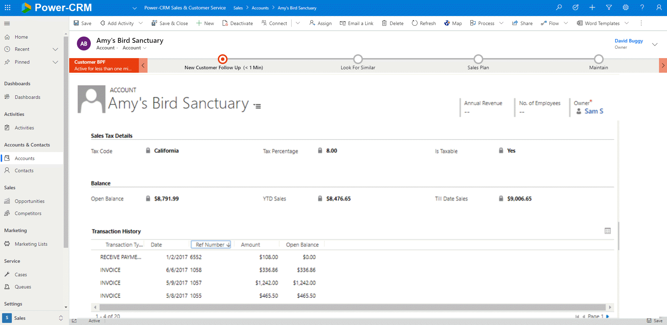Open the Word Templates dropdown arrow

pyautogui.click(x=627, y=23)
